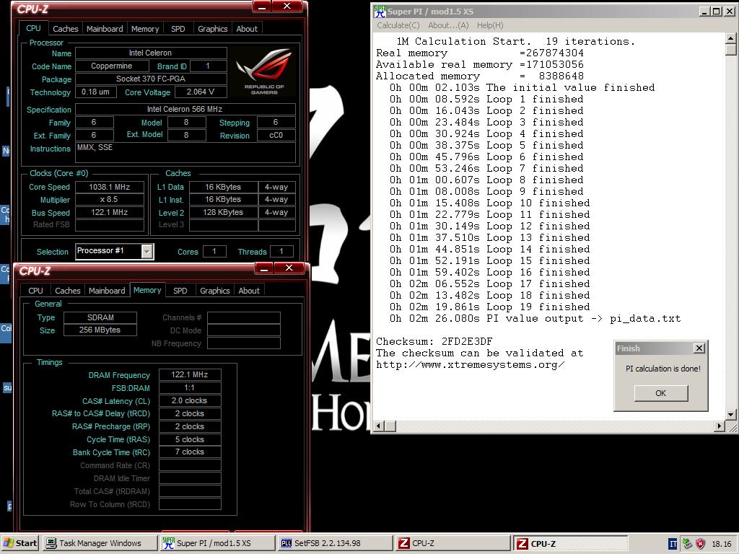Image resolution: width=739 pixels, height=554 pixels.
Task: Open the SPD tab in top CPU-Z window
Action: click(x=178, y=29)
